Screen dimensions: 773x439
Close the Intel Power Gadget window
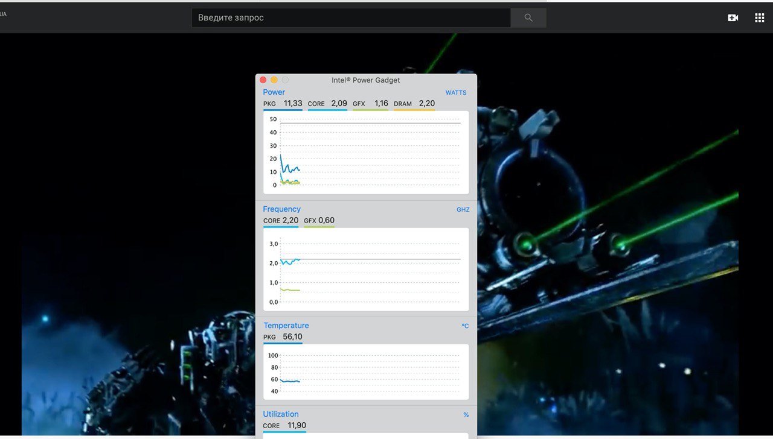tap(263, 80)
